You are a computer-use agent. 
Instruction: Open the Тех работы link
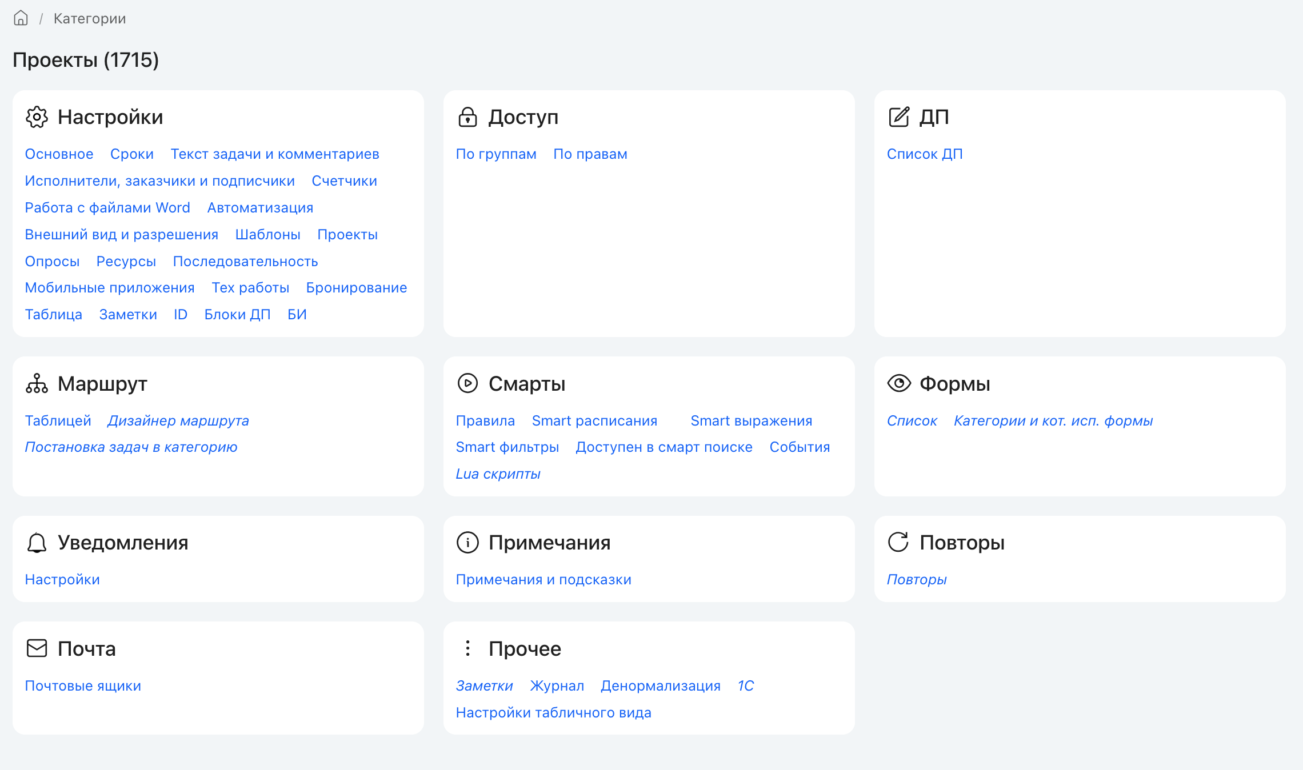(x=250, y=288)
